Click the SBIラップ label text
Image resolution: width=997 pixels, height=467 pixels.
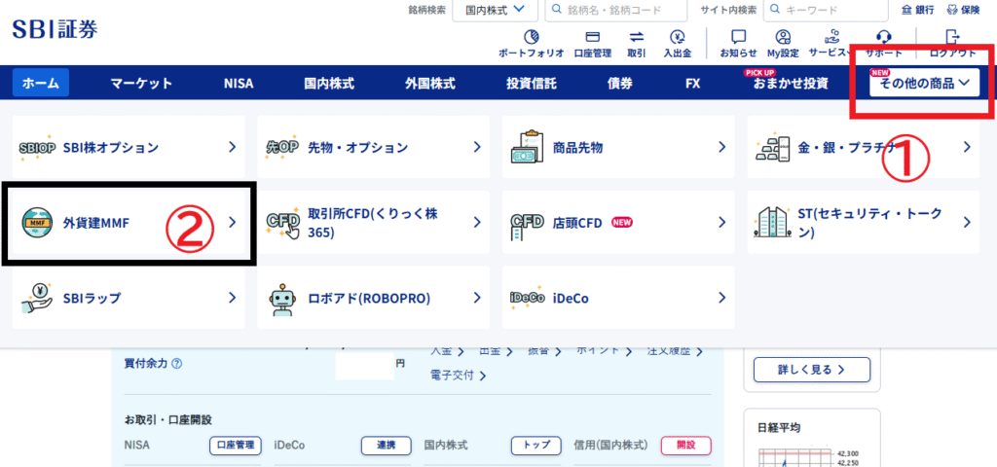[92, 298]
